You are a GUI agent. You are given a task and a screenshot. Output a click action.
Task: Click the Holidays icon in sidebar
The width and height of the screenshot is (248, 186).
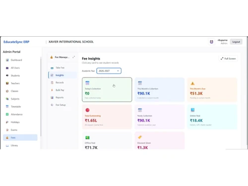click(7, 122)
